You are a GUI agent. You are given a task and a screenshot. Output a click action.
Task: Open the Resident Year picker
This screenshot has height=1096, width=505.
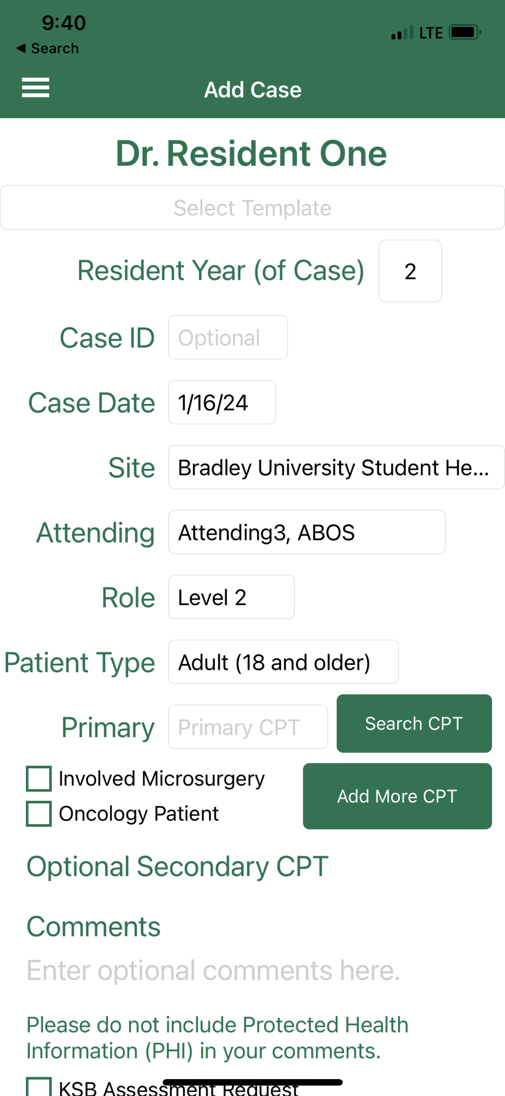click(410, 271)
